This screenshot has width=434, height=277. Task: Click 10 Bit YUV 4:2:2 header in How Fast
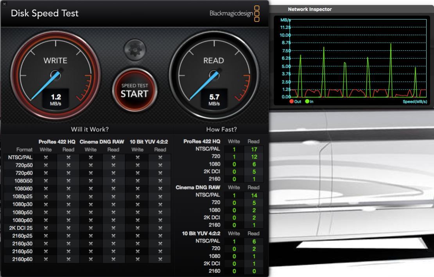pos(201,234)
